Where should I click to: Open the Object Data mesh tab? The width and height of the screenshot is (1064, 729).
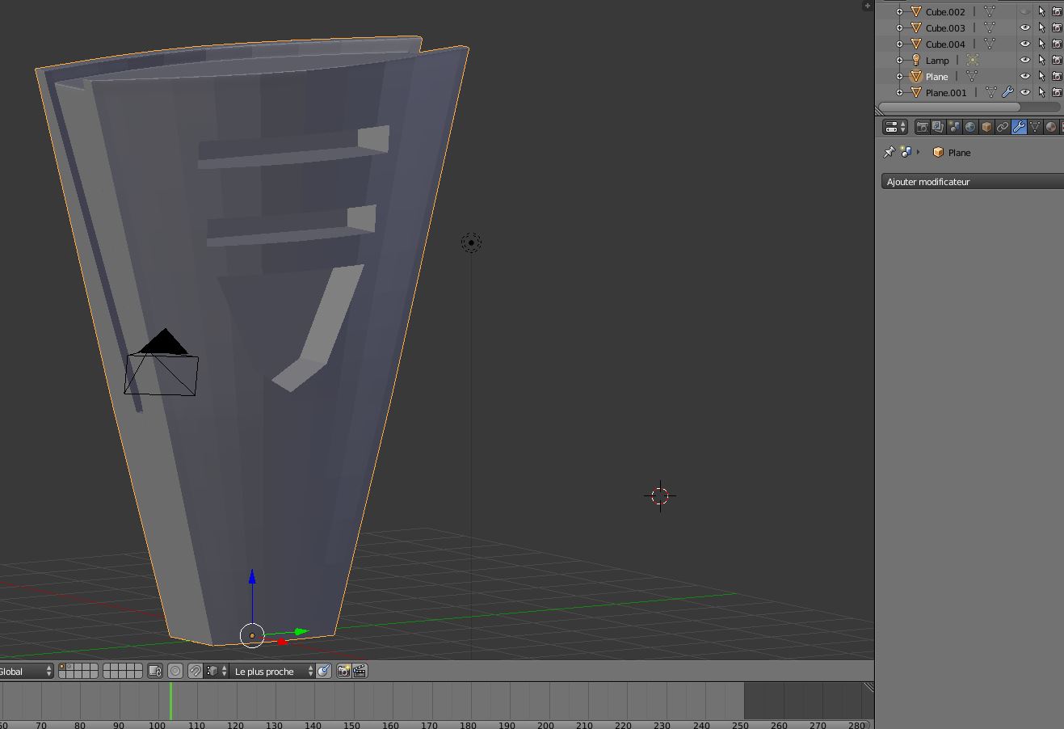(1035, 127)
